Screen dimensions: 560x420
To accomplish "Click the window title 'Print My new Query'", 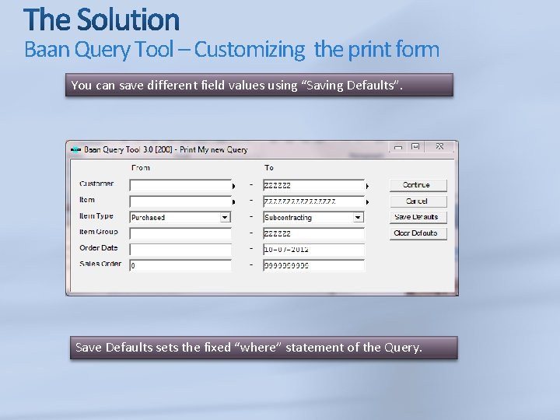I will coord(214,149).
